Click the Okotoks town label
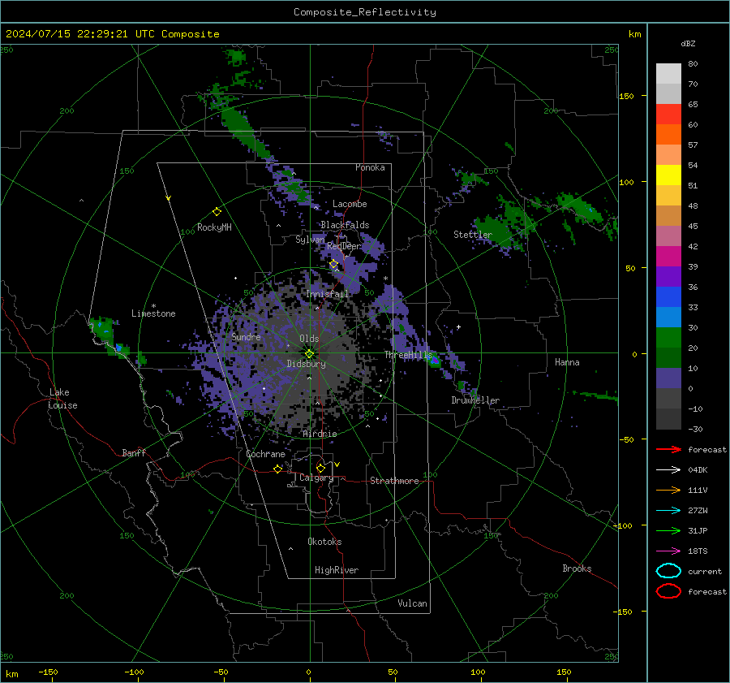The height and width of the screenshot is (683, 730). tap(324, 542)
